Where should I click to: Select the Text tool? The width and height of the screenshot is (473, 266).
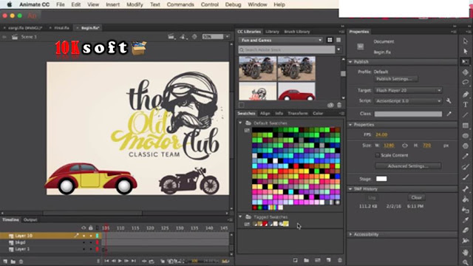pos(466,105)
